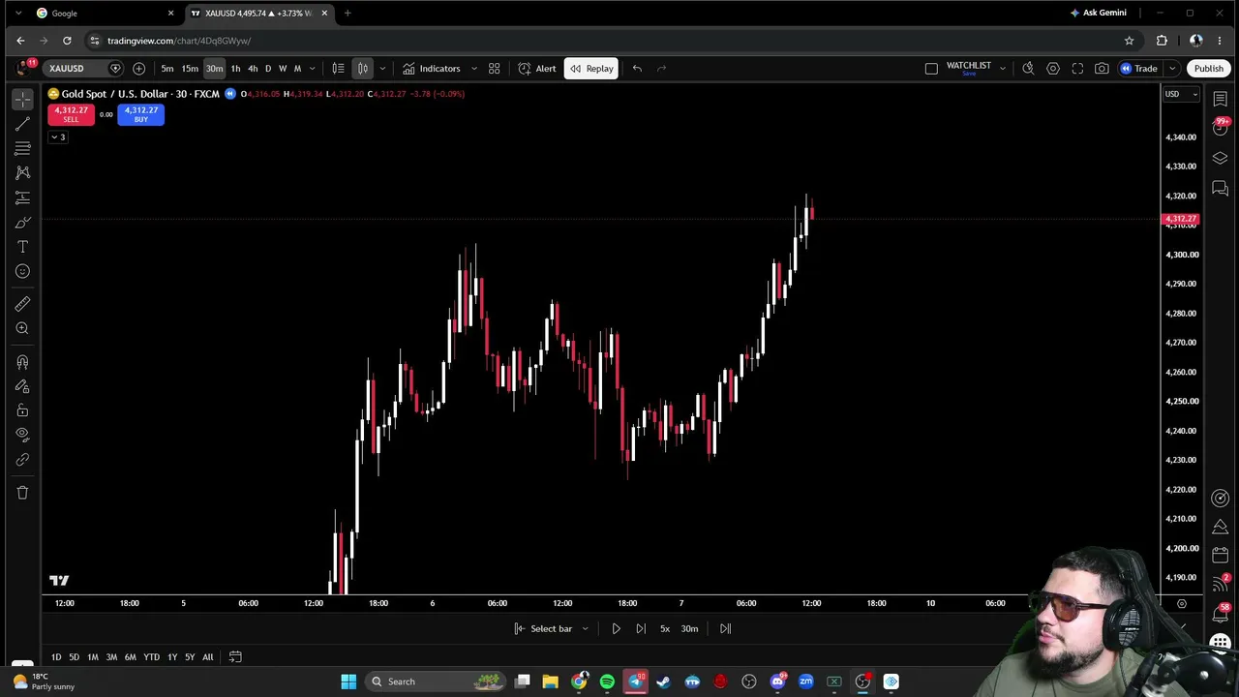Select the zoom in tool
The width and height of the screenshot is (1239, 697).
pos(22,328)
